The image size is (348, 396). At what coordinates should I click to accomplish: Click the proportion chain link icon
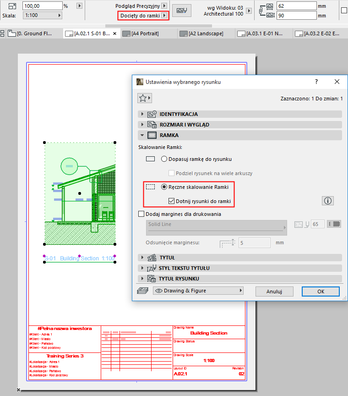pos(261,11)
